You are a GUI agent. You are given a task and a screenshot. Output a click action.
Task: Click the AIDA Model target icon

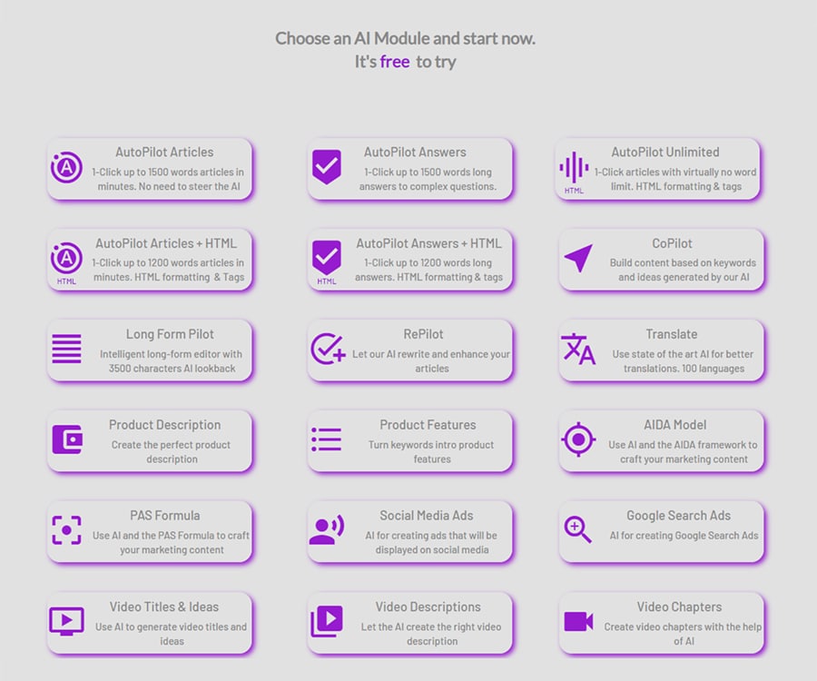pos(578,439)
